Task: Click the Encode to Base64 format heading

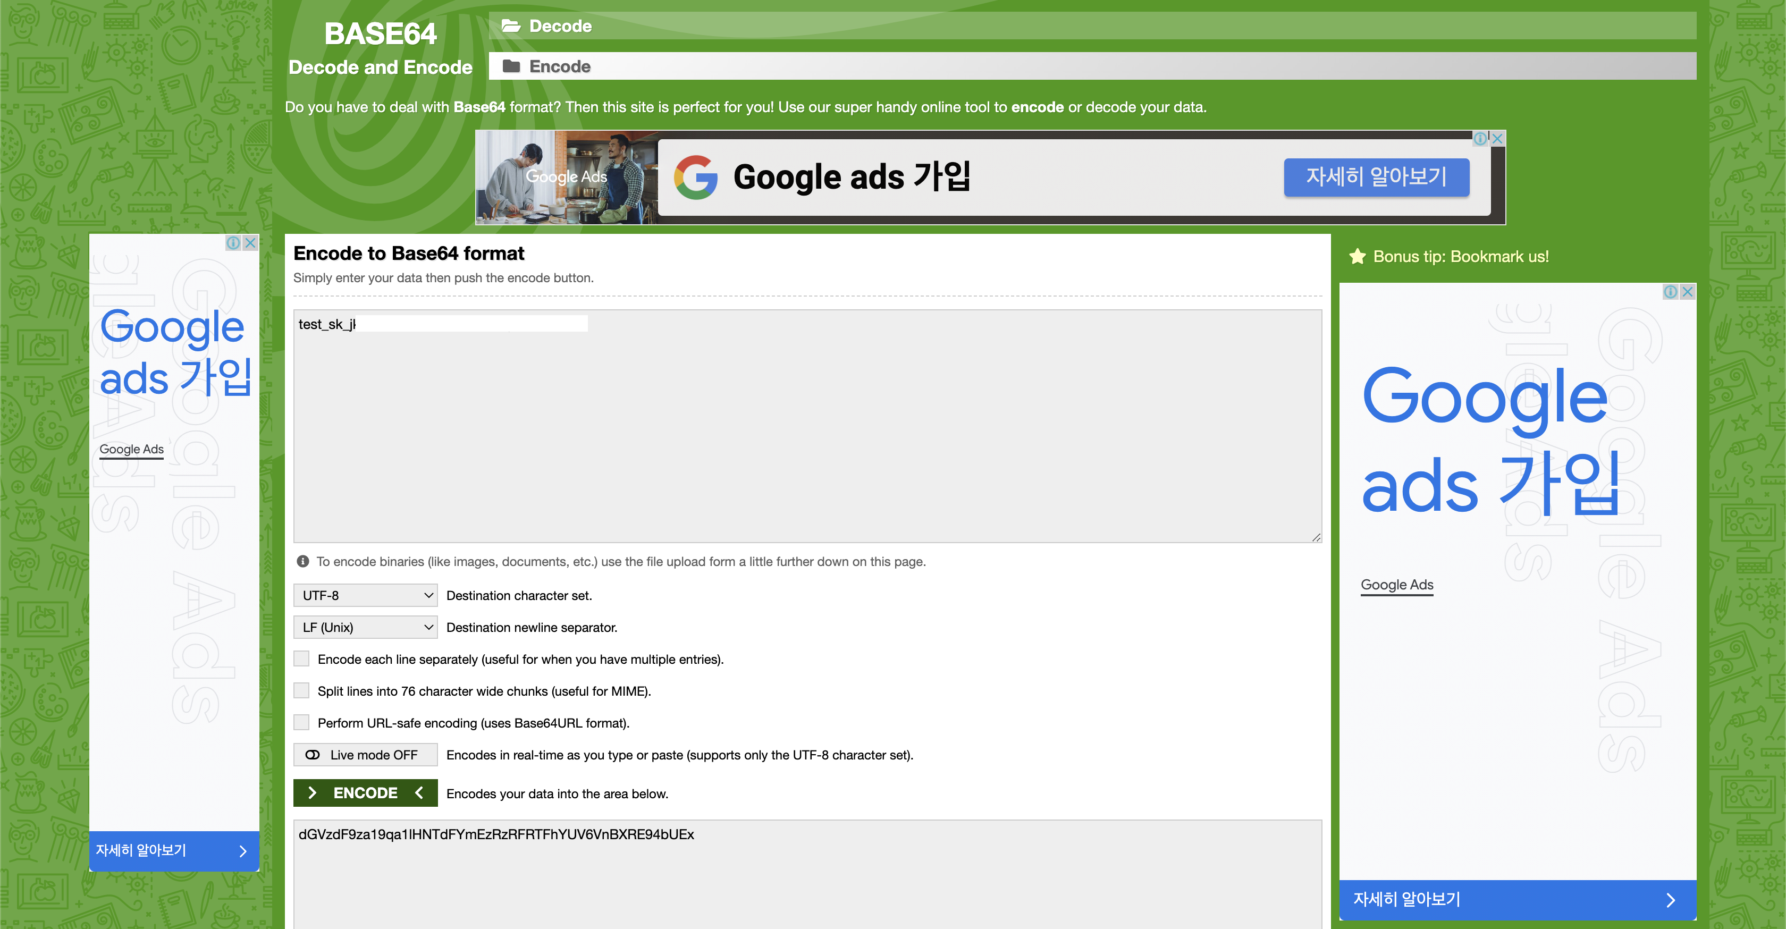Action: [408, 253]
